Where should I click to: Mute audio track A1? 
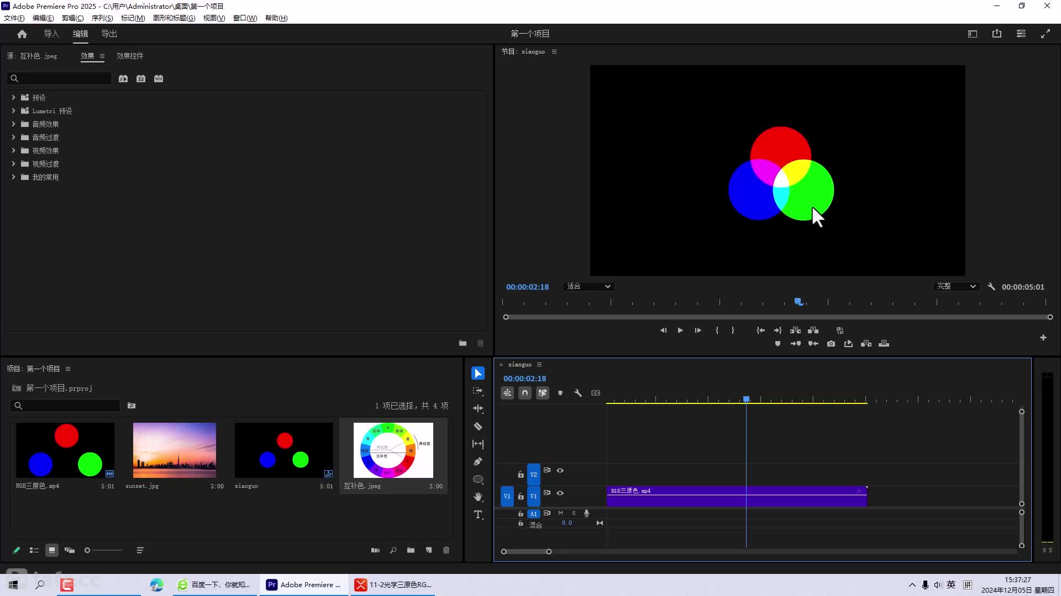(560, 513)
